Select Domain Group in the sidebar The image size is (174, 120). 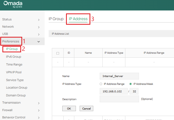click(x=16, y=95)
